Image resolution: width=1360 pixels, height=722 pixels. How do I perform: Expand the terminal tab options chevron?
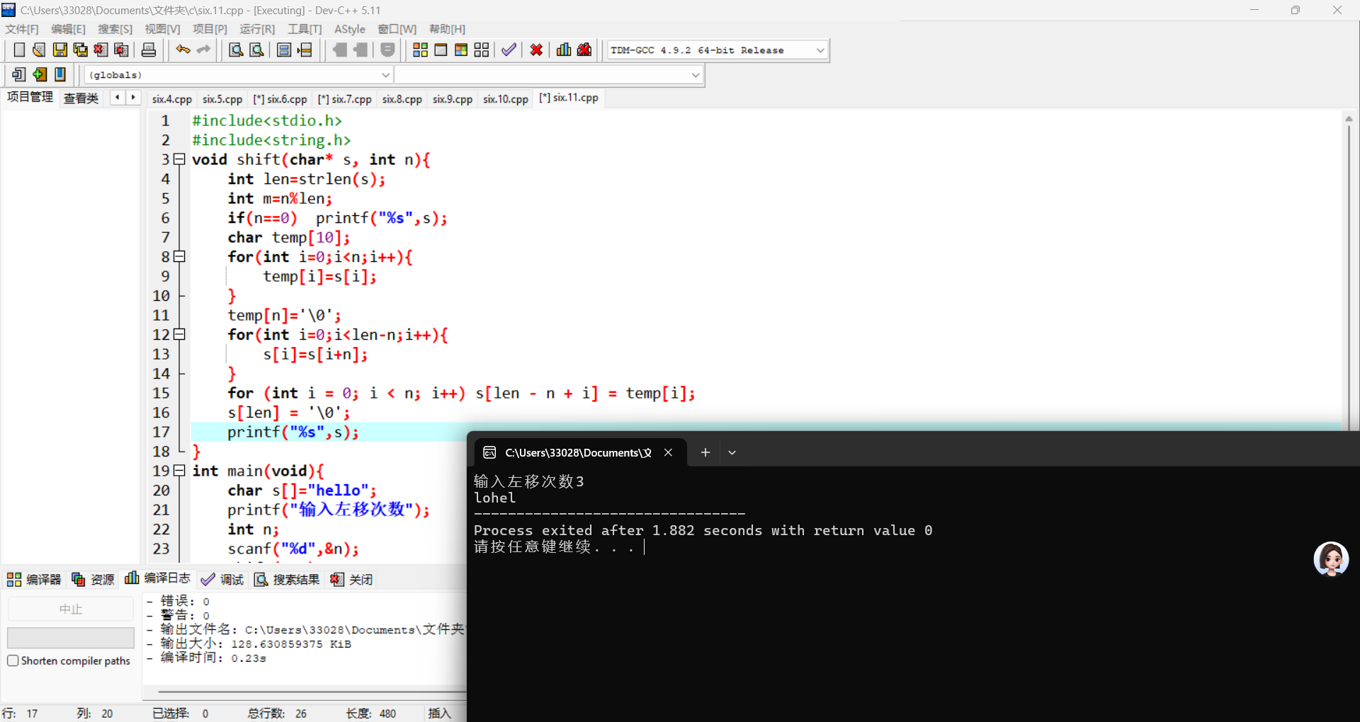click(x=732, y=452)
